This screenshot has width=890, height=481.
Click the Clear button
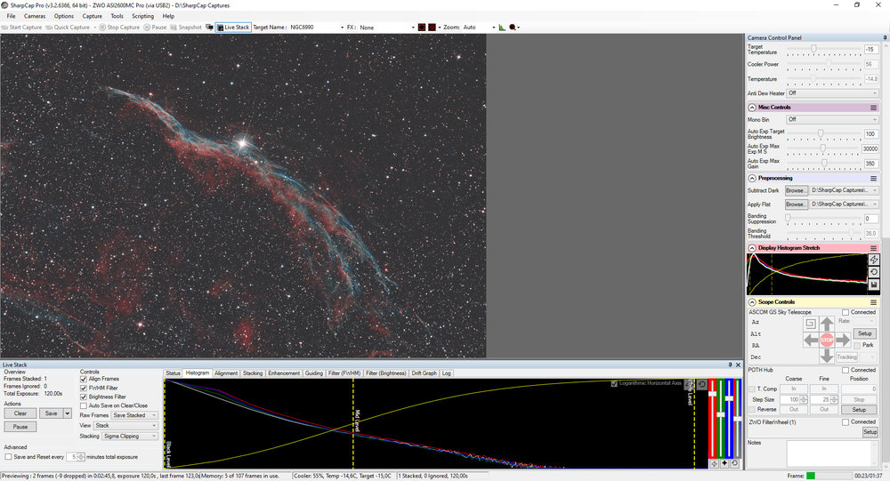pos(20,413)
